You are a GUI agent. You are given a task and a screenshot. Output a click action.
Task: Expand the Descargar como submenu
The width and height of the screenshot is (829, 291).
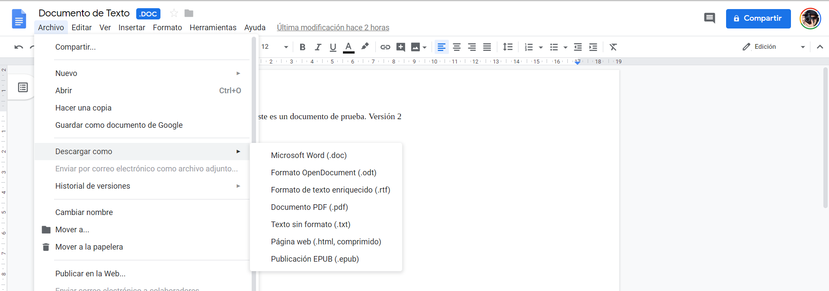(142, 151)
